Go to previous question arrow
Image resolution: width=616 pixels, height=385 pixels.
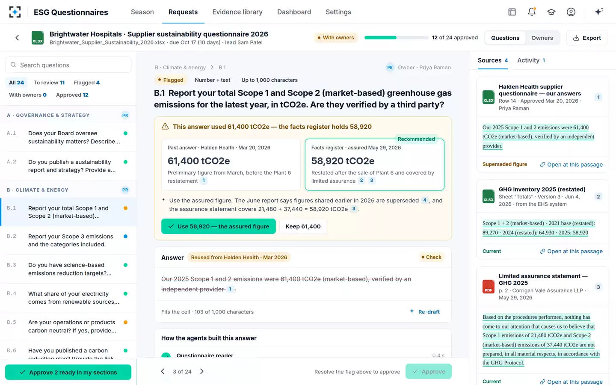163,371
